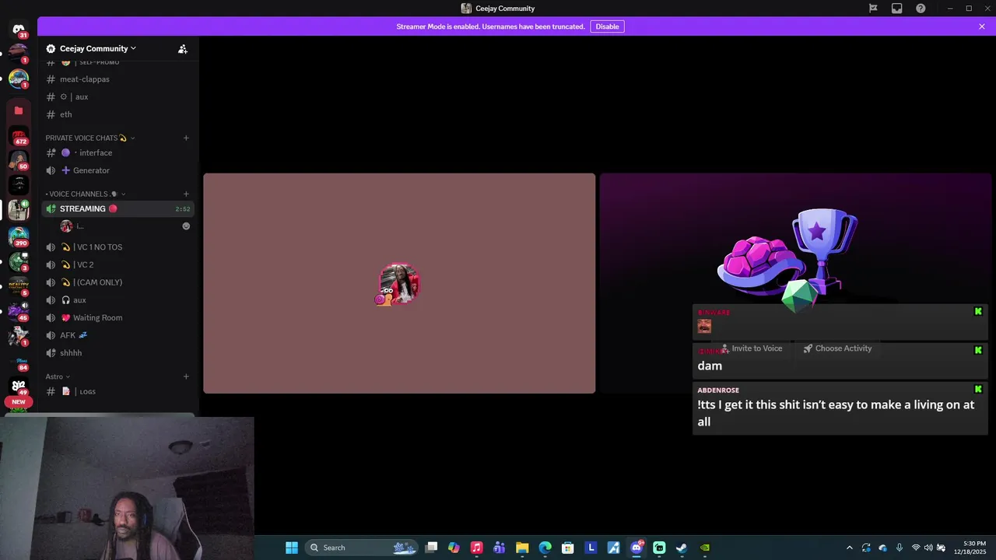Join the VC 2 voice channel
Image resolution: width=996 pixels, height=560 pixels.
point(117,264)
